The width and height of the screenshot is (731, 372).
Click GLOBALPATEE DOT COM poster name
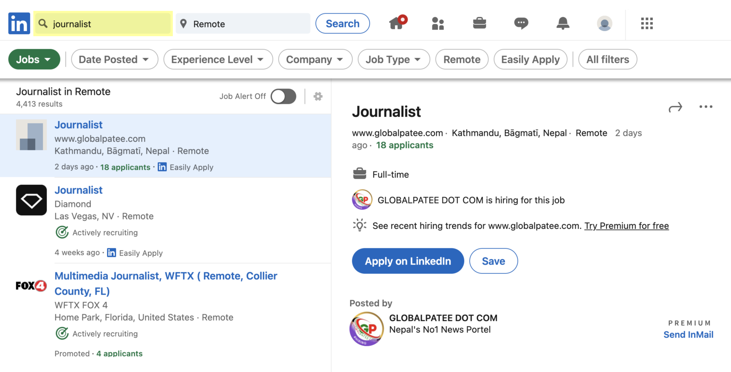tap(443, 318)
